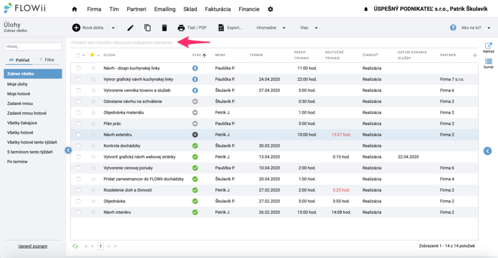The height and width of the screenshot is (258, 498).
Task: Check the Plán prác row
Action: 78,124
